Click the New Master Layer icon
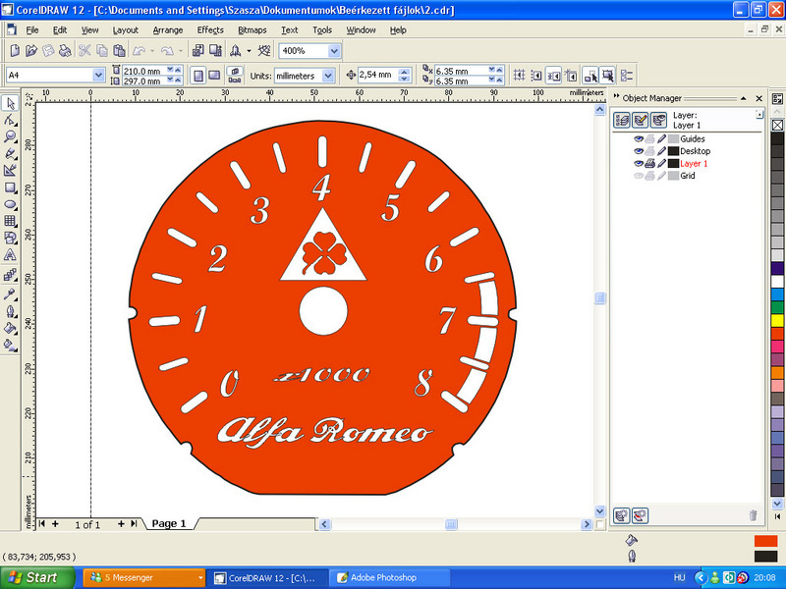 (x=641, y=515)
